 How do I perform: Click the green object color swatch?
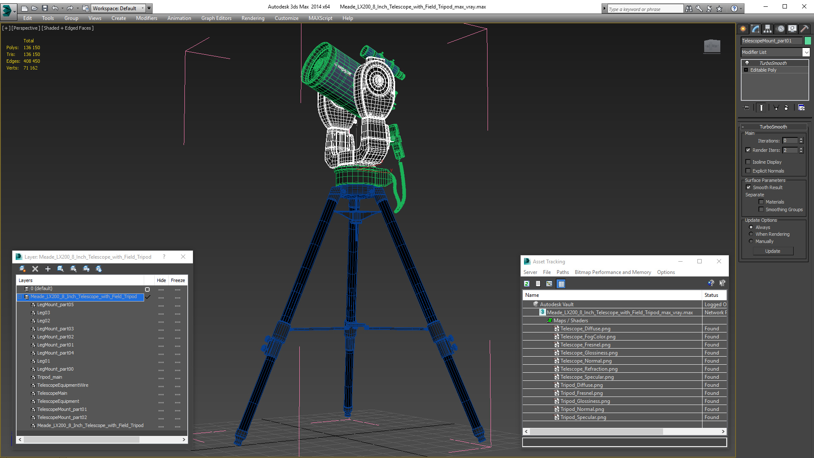(808, 41)
